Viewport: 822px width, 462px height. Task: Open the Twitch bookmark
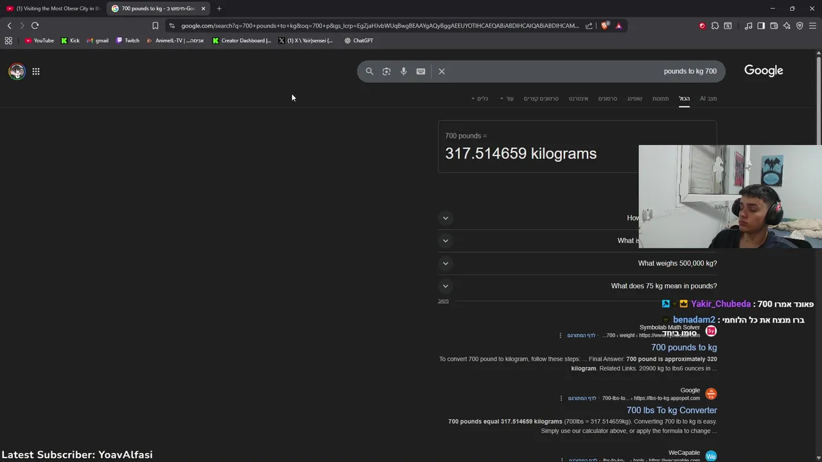tap(127, 40)
